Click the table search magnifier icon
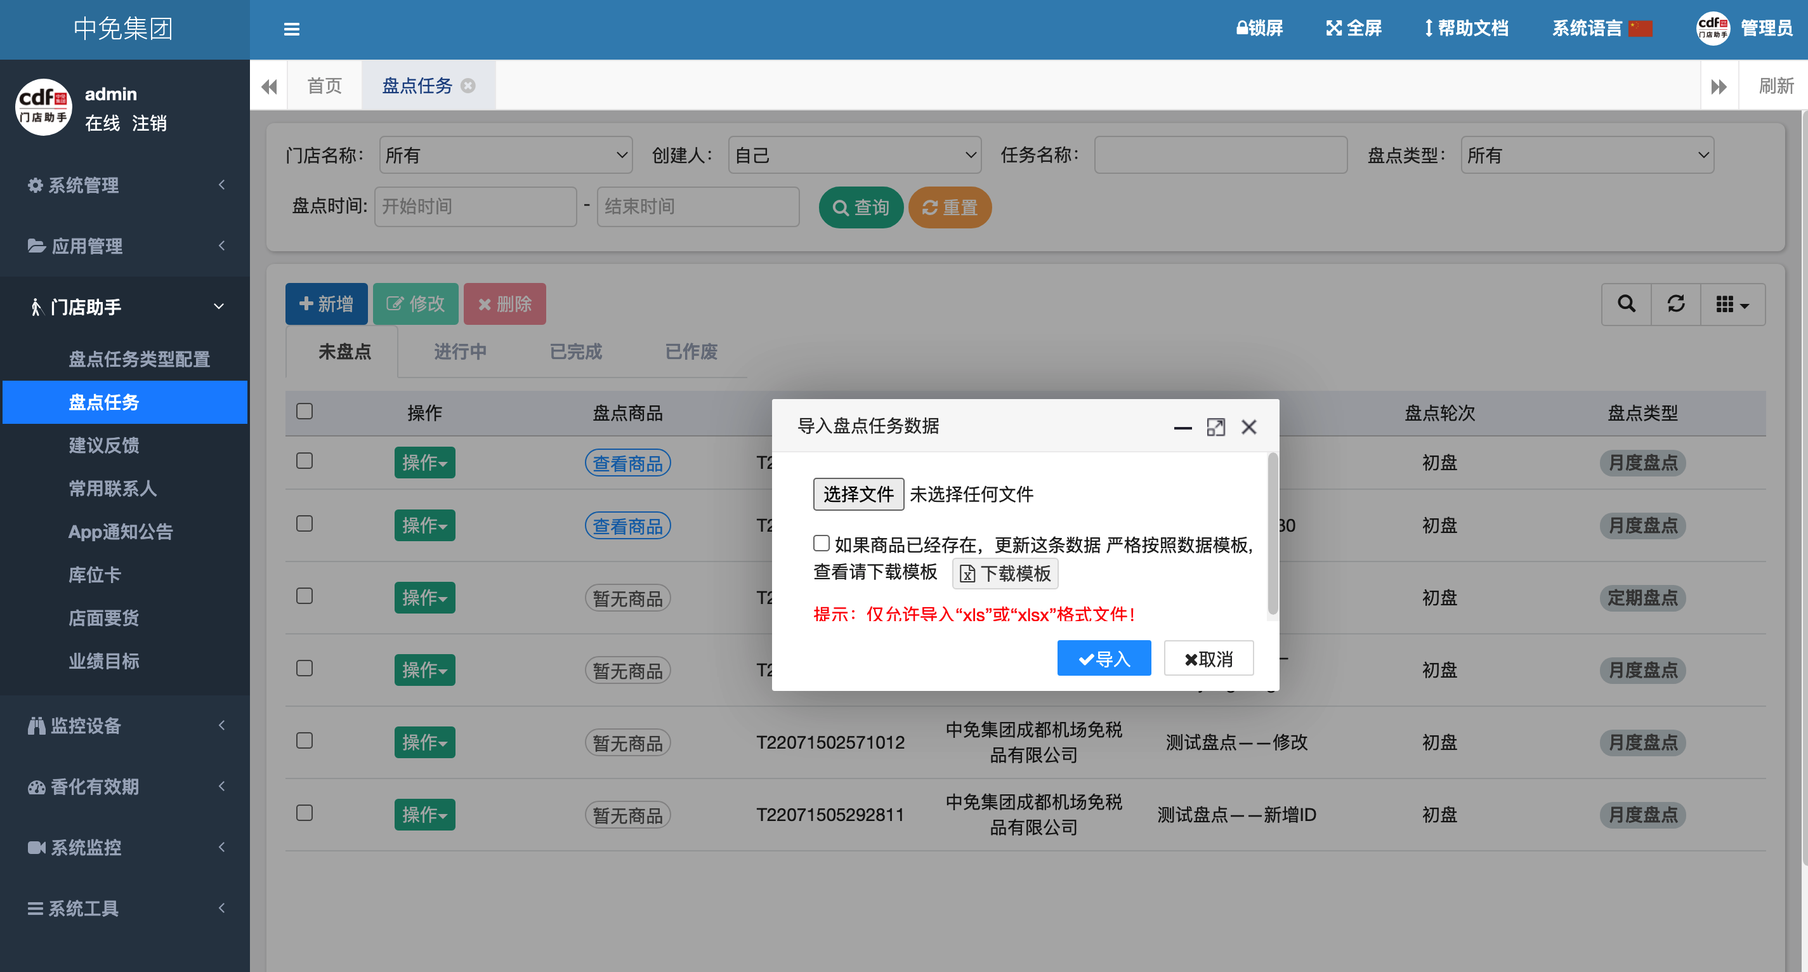Screen dimensions: 1808x972 [x=1626, y=304]
